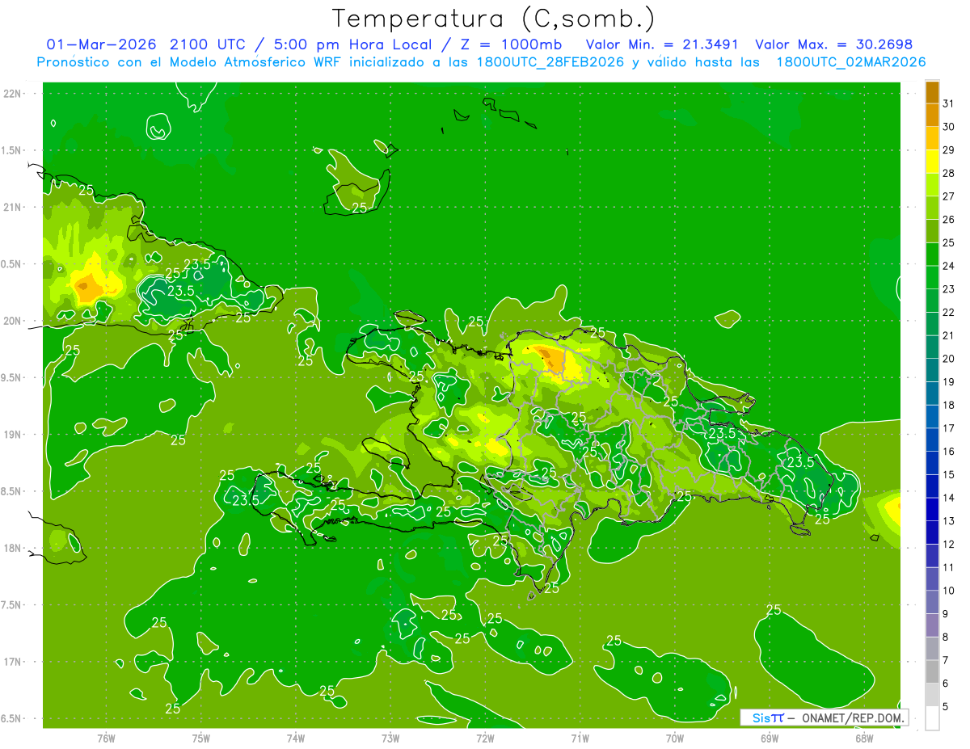Click color scale label 18
The width and height of the screenshot is (970, 749).
[x=948, y=405]
